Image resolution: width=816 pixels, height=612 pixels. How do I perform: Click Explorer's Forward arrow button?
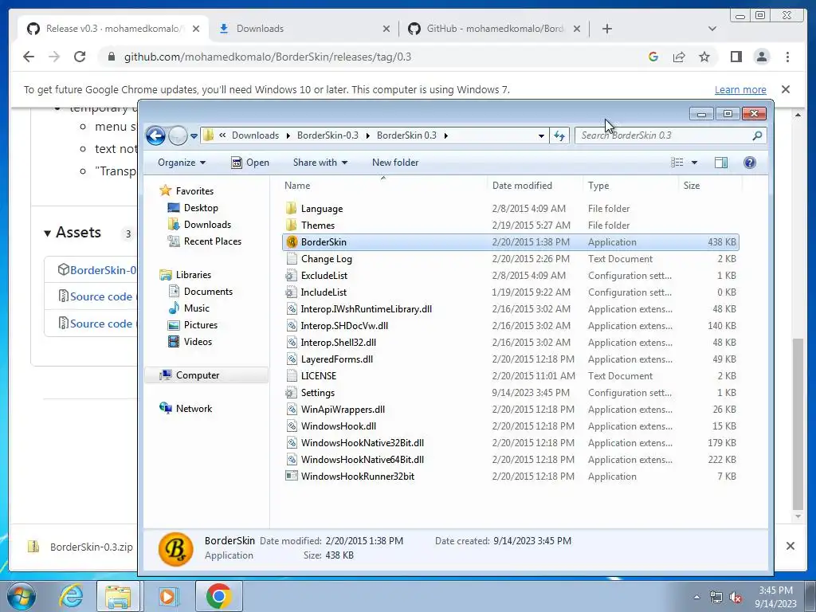click(x=178, y=135)
